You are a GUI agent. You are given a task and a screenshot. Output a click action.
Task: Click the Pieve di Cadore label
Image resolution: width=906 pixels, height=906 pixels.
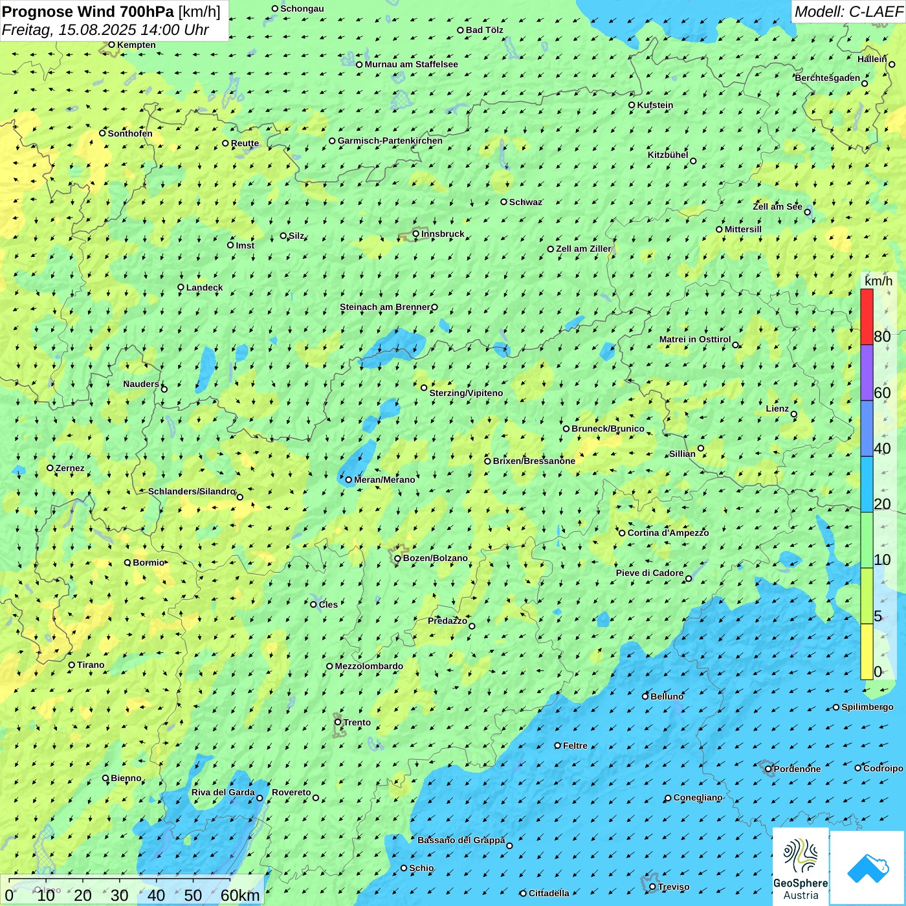(650, 573)
